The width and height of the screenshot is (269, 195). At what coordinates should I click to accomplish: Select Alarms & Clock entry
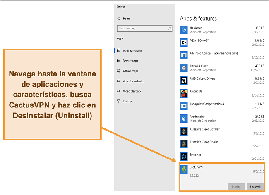point(199,66)
